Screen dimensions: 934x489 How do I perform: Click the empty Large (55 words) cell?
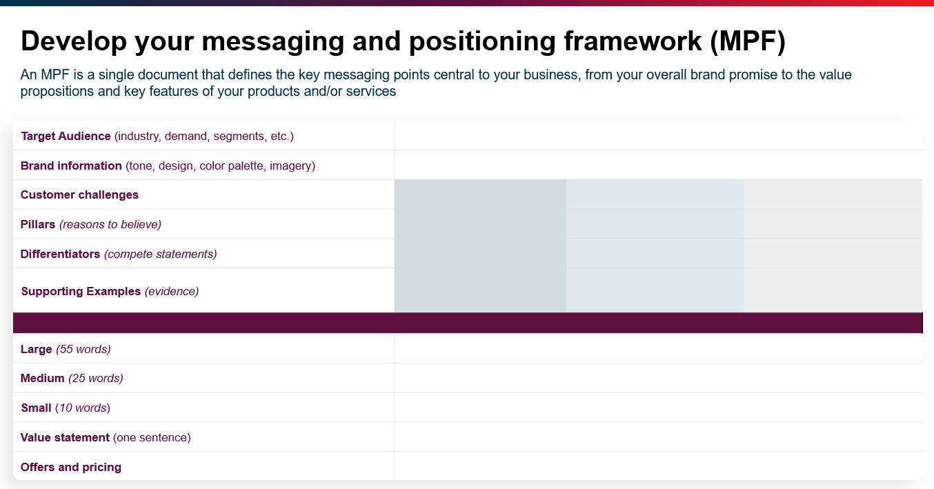click(658, 349)
